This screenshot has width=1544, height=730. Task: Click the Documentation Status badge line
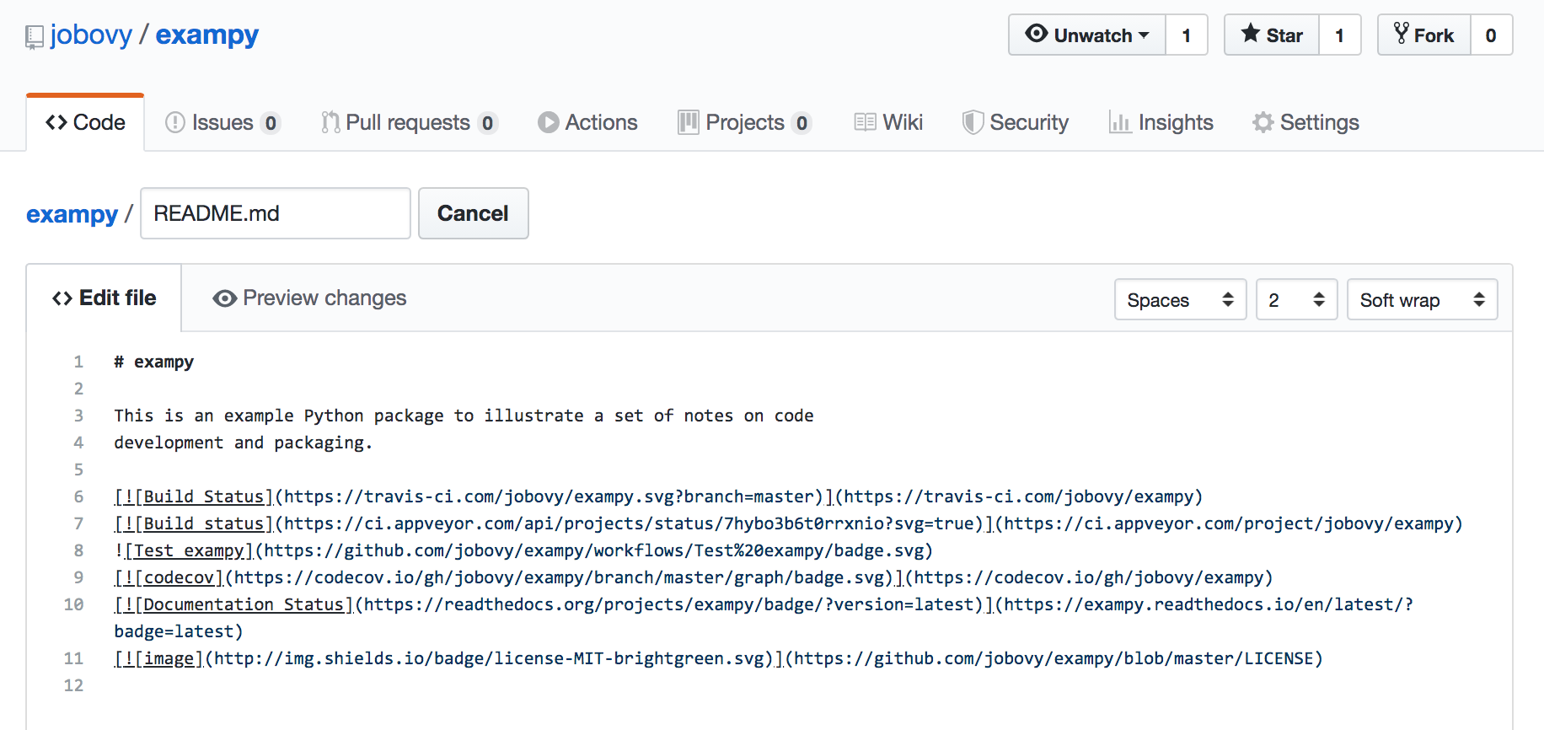(x=764, y=604)
